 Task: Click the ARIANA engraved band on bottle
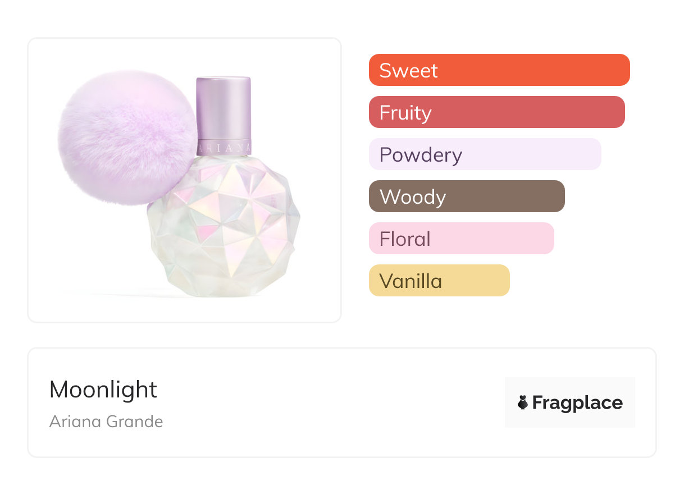pos(224,147)
